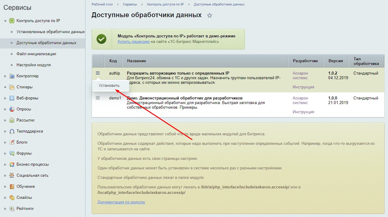The width and height of the screenshot is (388, 217).
Task: Click the Веб-формы sidebar icon
Action: click(12, 98)
